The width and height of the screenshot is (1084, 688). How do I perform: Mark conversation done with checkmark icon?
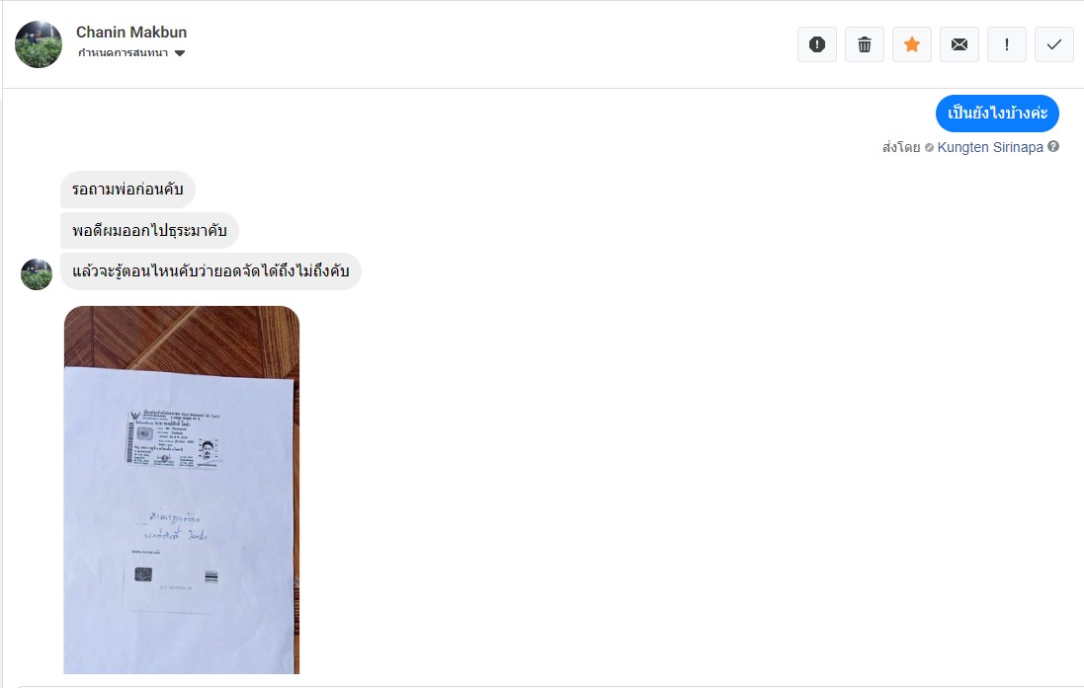(1053, 44)
